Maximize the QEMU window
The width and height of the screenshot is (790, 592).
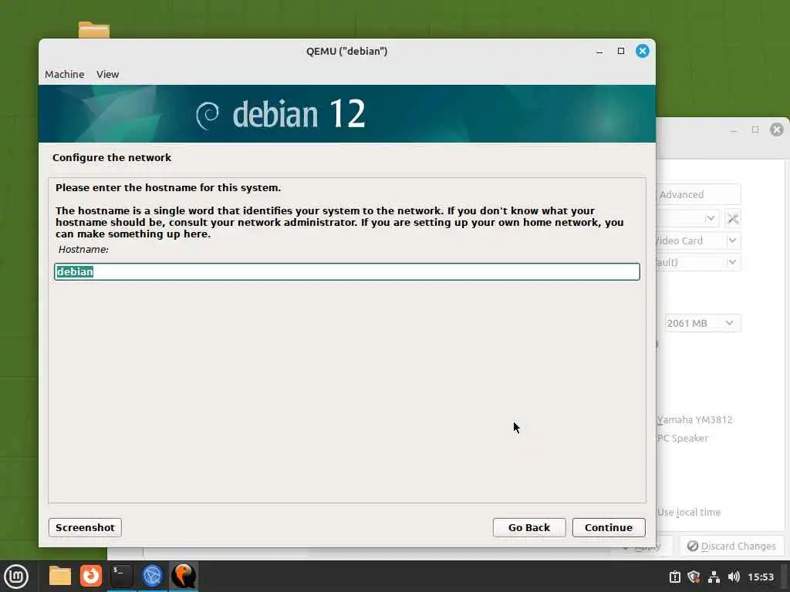pos(621,51)
